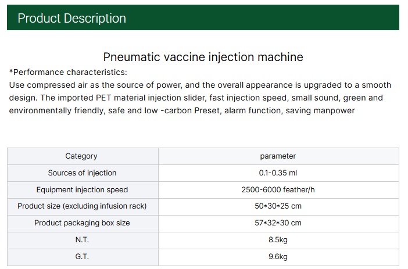The image size is (408, 269).
Task: Click the line ending with saving manpower
Action: point(182,110)
